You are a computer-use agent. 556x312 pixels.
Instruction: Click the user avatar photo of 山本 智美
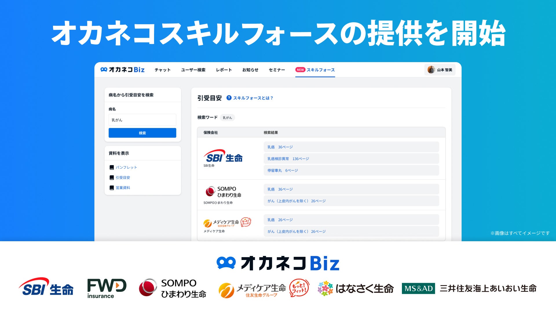[x=431, y=70]
